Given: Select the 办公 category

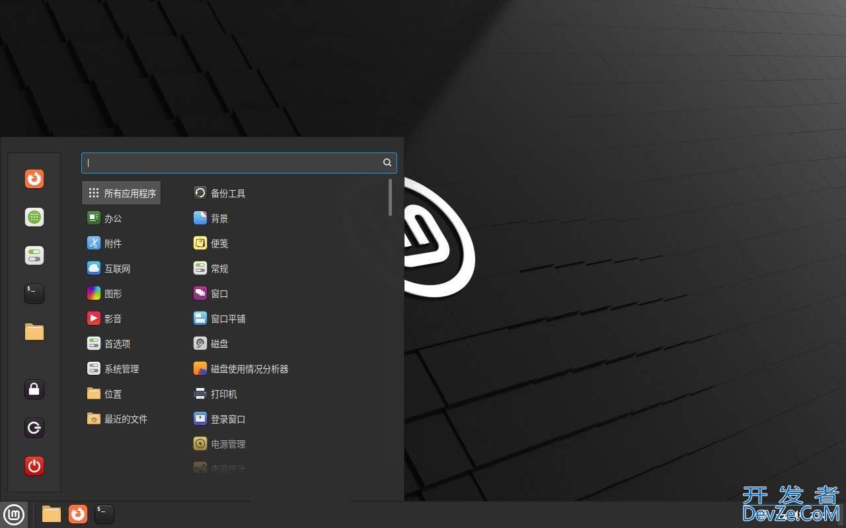Looking at the screenshot, I should pos(122,218).
